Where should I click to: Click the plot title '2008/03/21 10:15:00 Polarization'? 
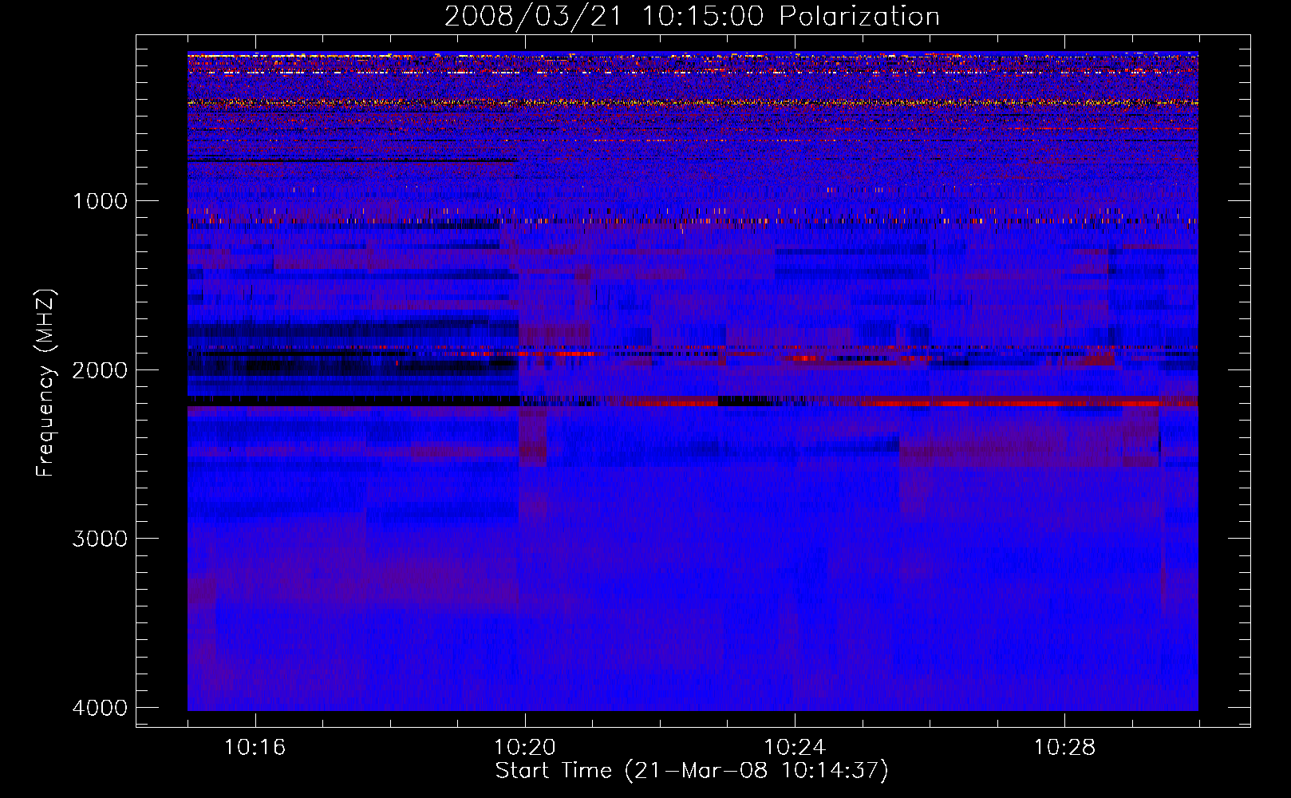click(x=692, y=17)
